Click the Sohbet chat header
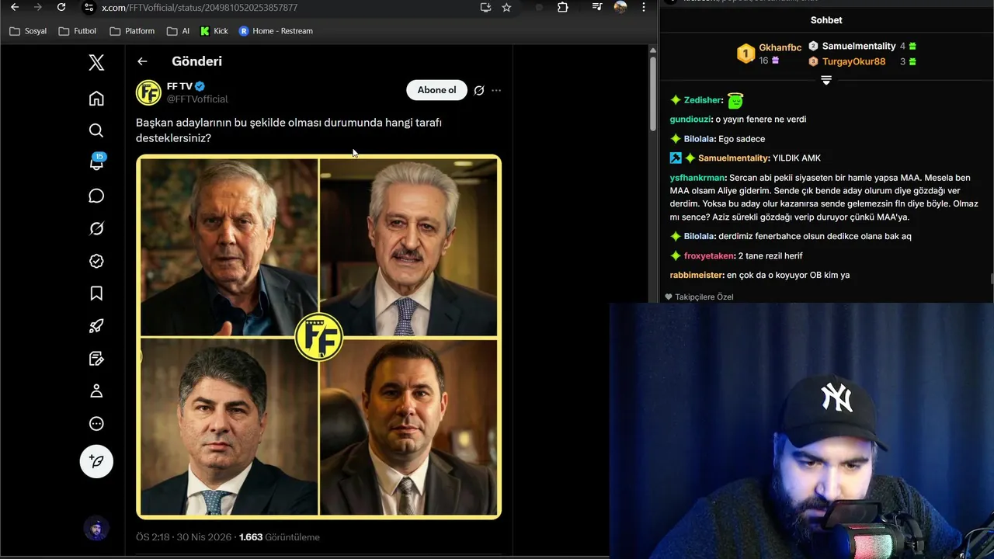Image resolution: width=994 pixels, height=559 pixels. [826, 20]
